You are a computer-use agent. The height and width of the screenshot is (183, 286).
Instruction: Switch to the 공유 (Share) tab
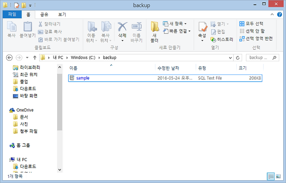(44, 14)
